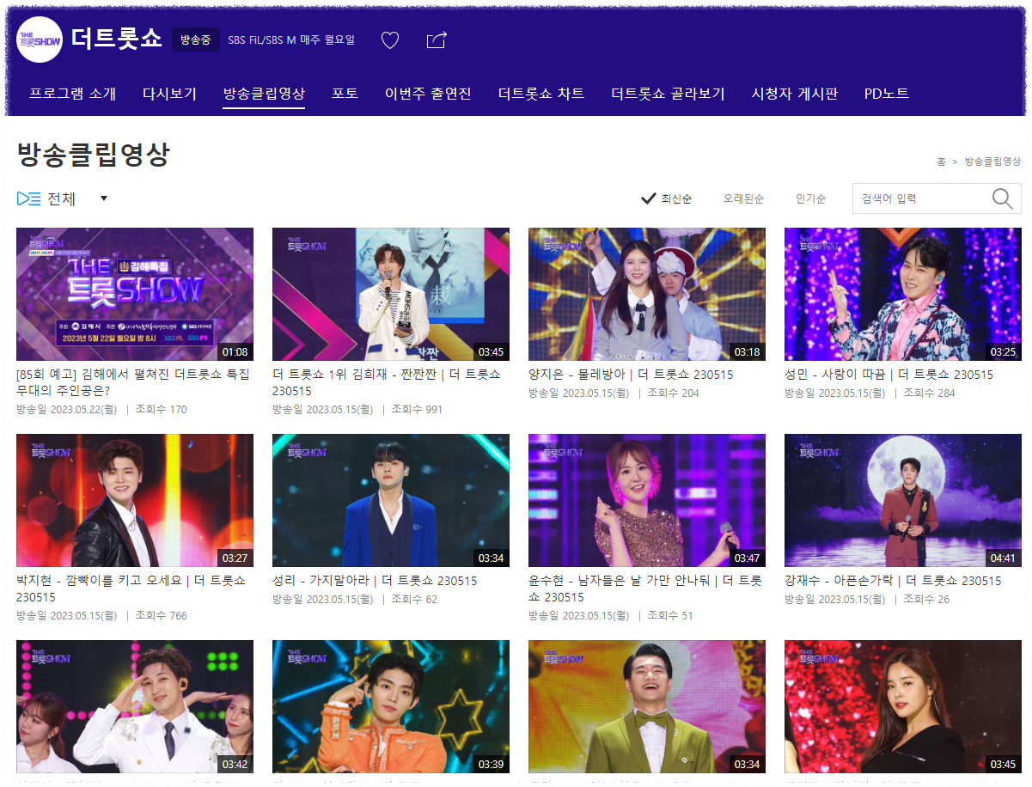Click the 방송클립영상 page heading
This screenshot has height=787, width=1032.
coord(94,155)
